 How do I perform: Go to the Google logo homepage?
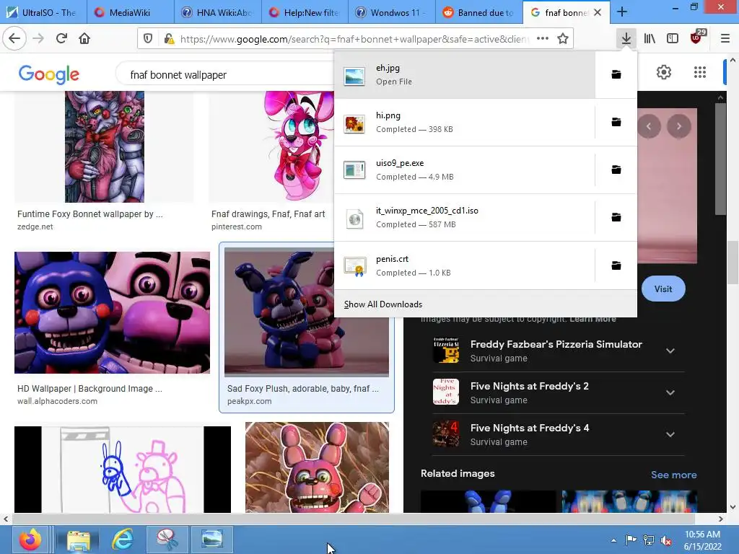pos(49,74)
